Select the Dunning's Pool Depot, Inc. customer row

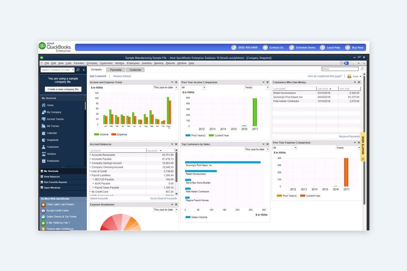click(316, 97)
